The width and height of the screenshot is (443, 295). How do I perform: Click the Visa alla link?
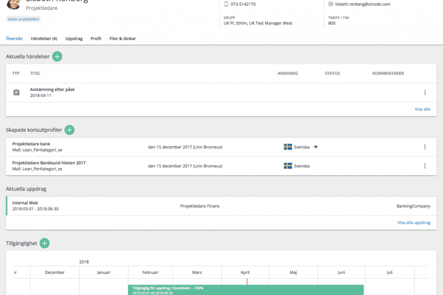(422, 109)
